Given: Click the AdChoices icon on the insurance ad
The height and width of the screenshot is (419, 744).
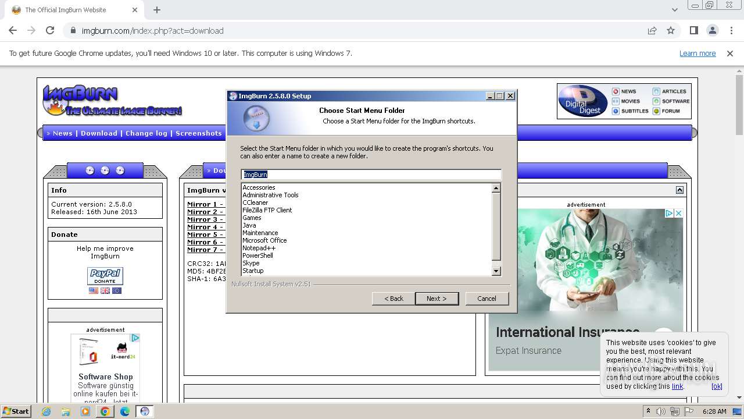Looking at the screenshot, I should click(x=669, y=214).
